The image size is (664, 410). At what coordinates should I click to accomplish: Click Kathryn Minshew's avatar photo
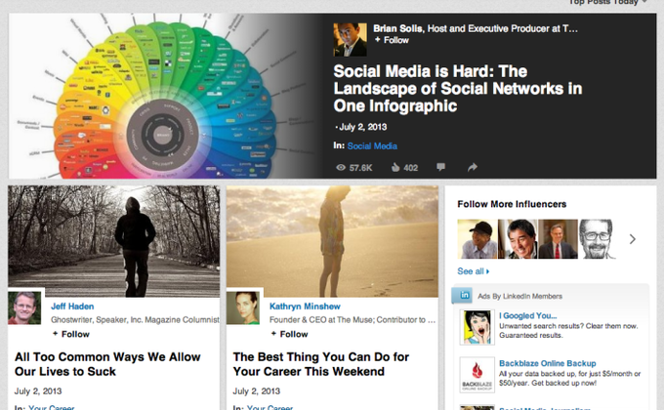(x=243, y=307)
